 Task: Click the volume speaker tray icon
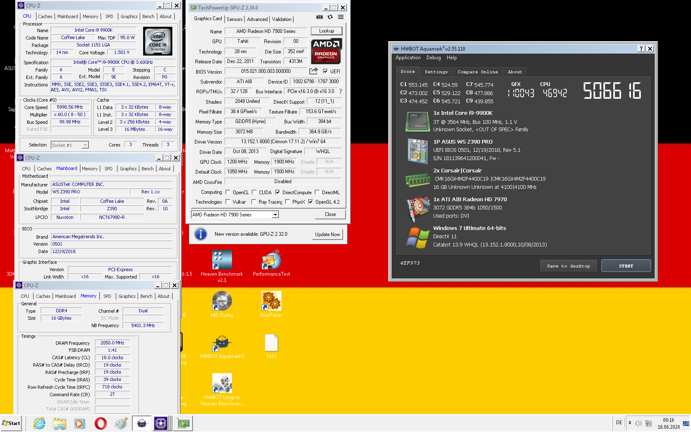coord(638,423)
